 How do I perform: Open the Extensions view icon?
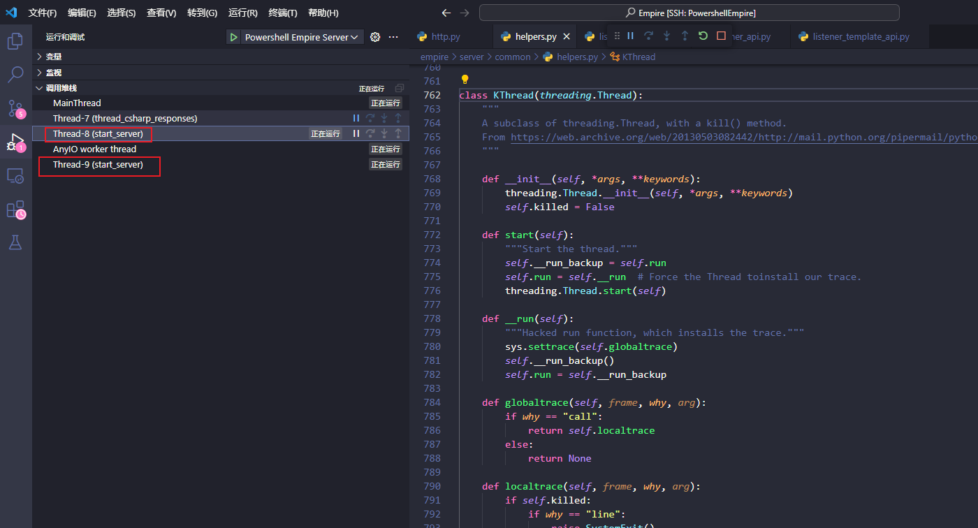(x=15, y=209)
